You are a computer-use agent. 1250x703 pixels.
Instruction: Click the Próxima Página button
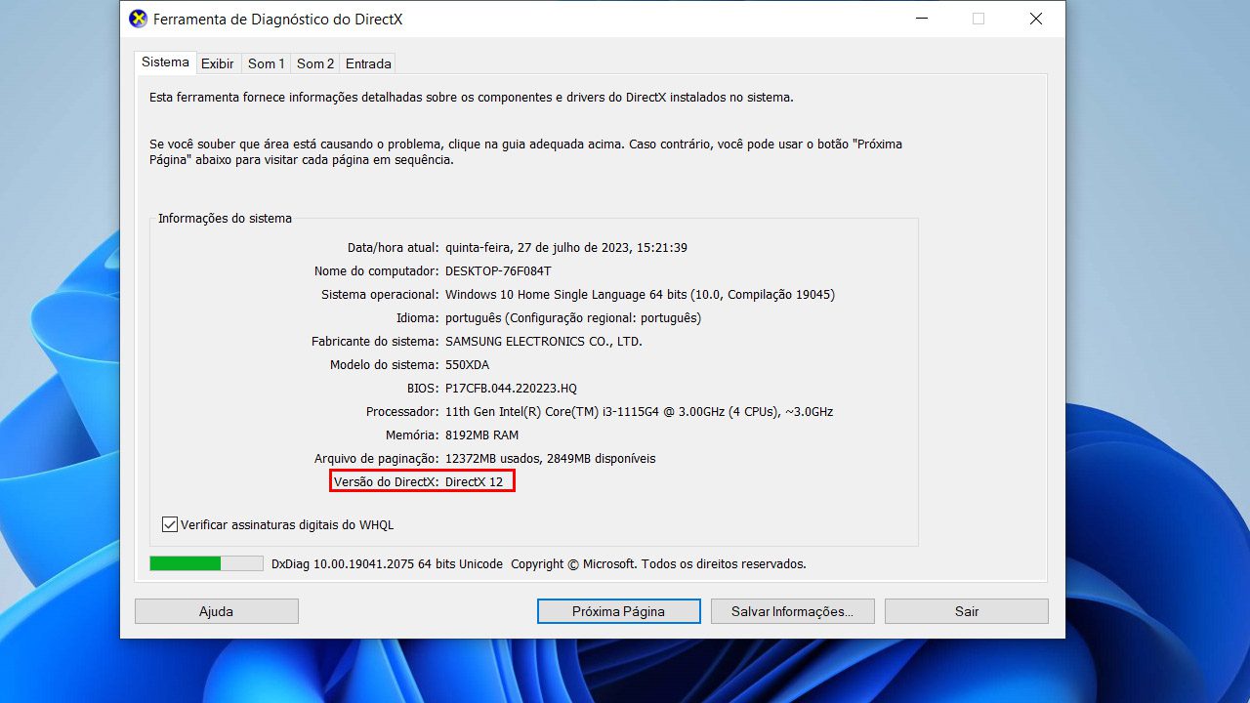click(x=619, y=611)
